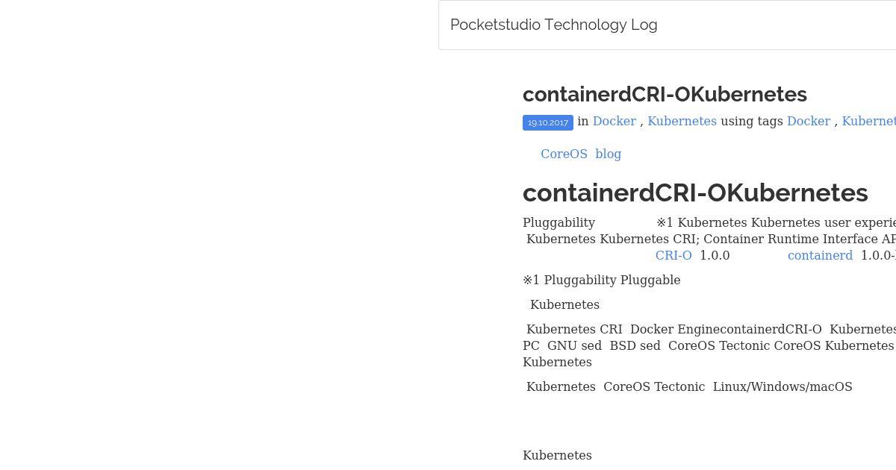
Task: Click the "using tags" label text
Action: click(752, 121)
